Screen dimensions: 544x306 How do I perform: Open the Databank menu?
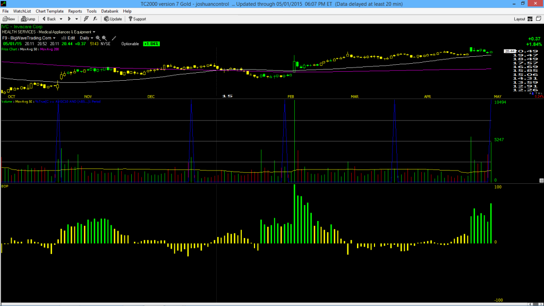click(x=109, y=11)
